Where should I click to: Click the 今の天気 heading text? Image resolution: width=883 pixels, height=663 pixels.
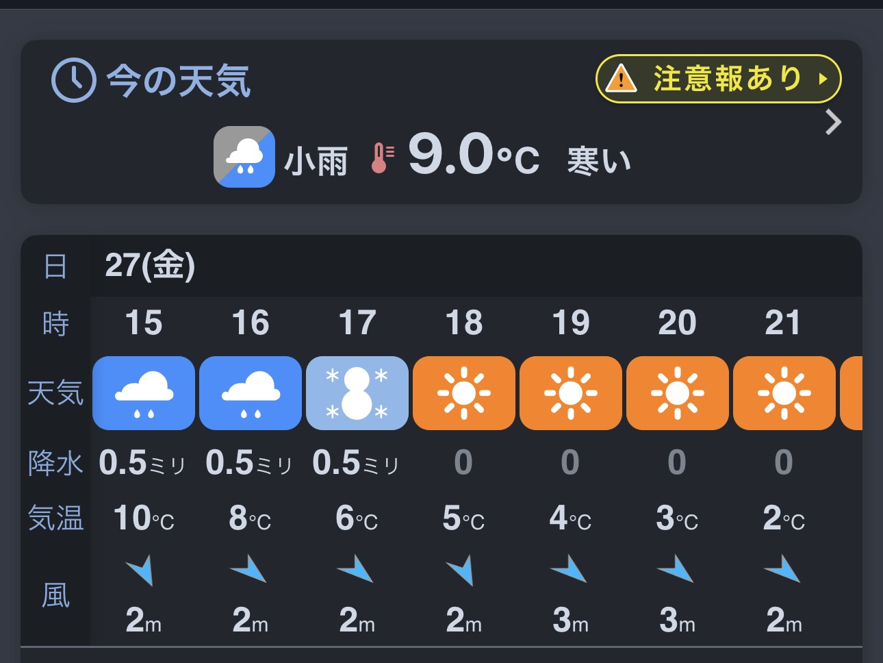tap(179, 82)
